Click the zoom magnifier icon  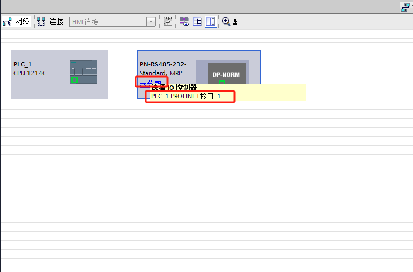[226, 21]
